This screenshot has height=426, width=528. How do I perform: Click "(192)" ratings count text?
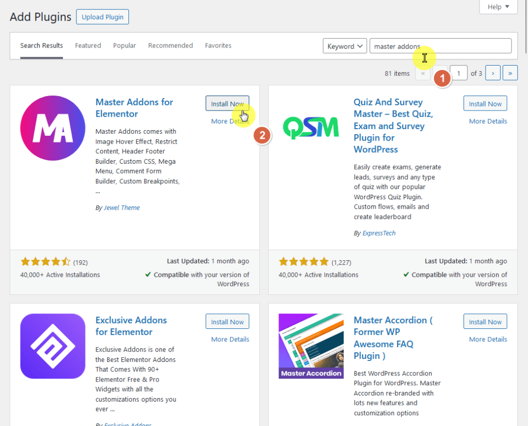pyautogui.click(x=80, y=262)
